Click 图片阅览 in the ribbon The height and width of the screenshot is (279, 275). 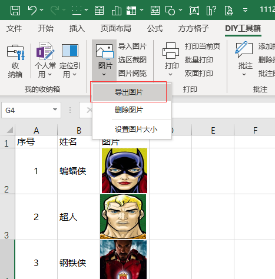pos(132,74)
